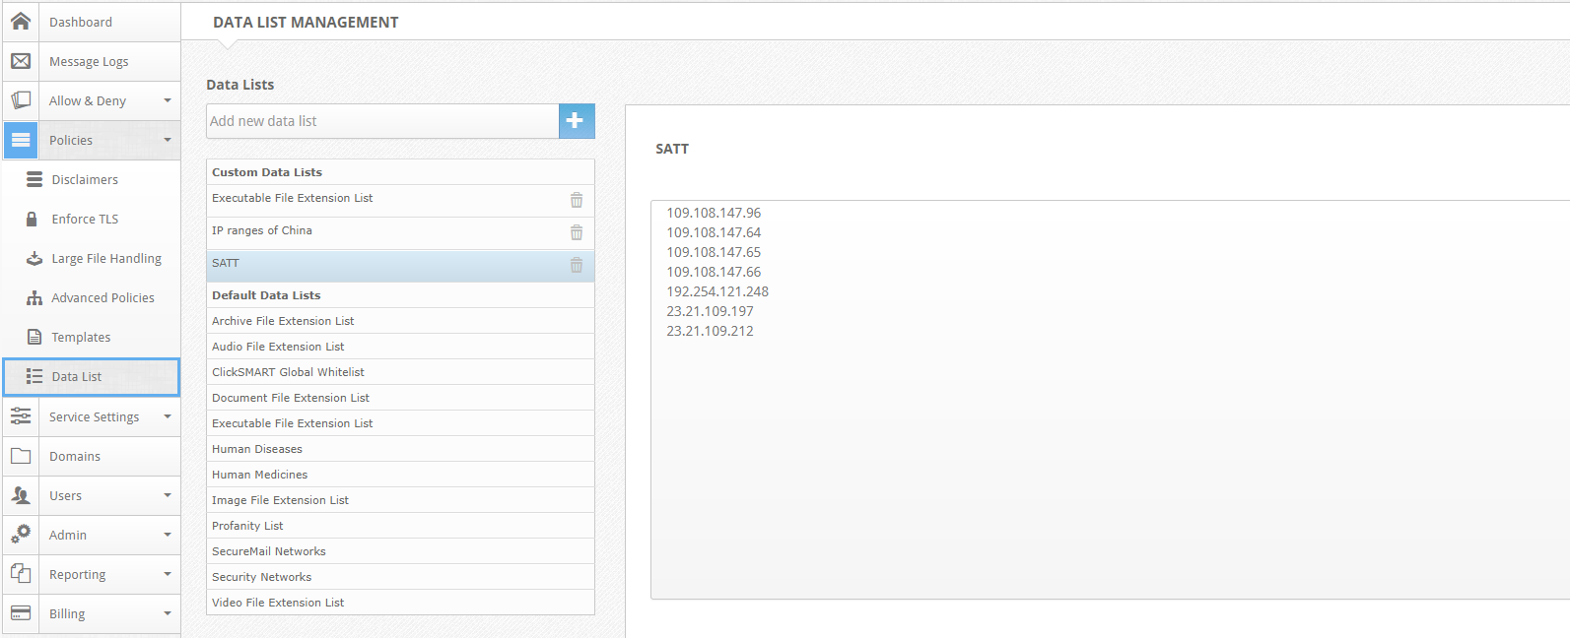This screenshot has width=1570, height=638.
Task: Open Document File Extension List
Action: coord(400,398)
